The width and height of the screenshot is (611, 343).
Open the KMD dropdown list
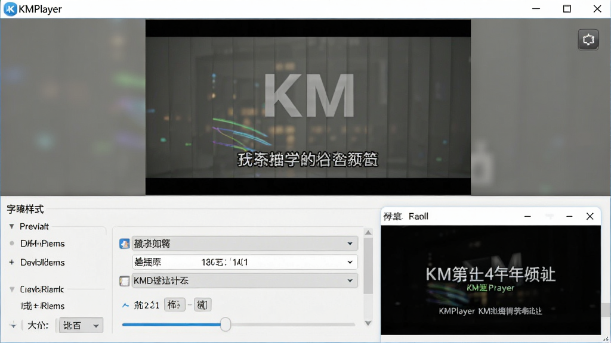[244, 281]
